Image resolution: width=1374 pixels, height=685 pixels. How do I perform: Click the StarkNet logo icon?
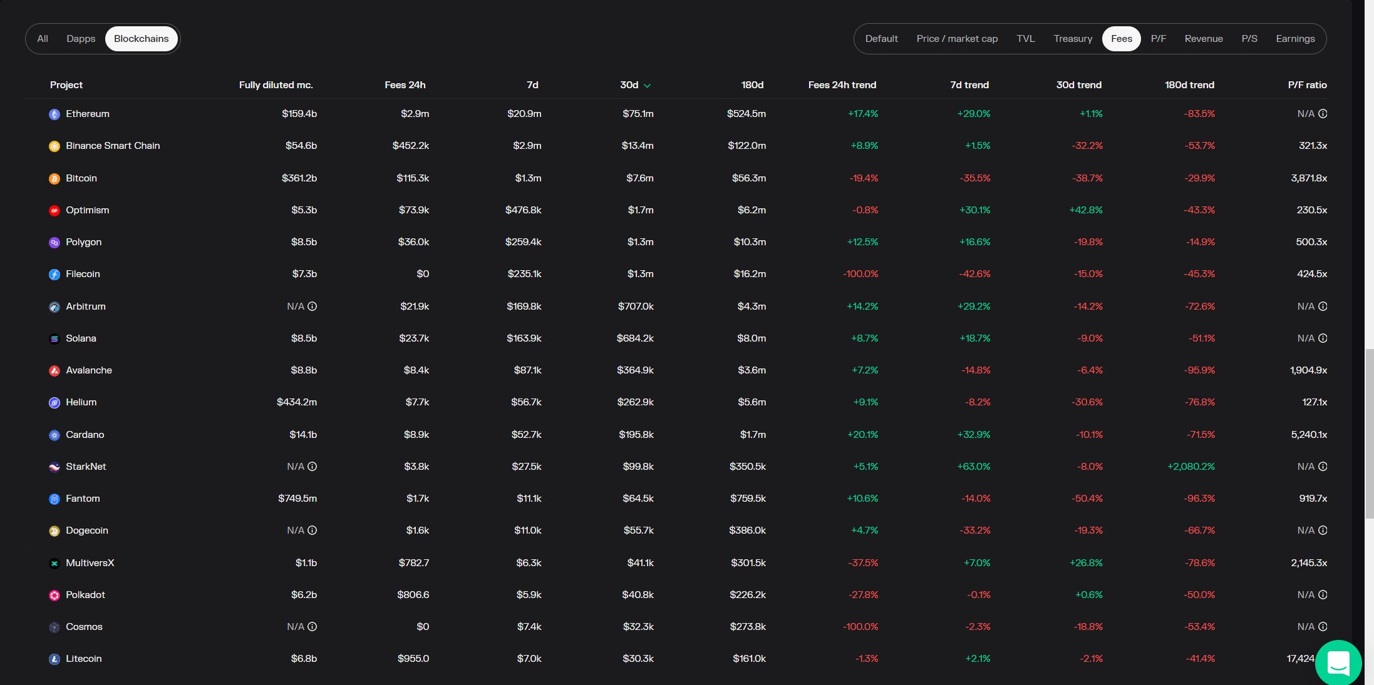click(x=54, y=467)
